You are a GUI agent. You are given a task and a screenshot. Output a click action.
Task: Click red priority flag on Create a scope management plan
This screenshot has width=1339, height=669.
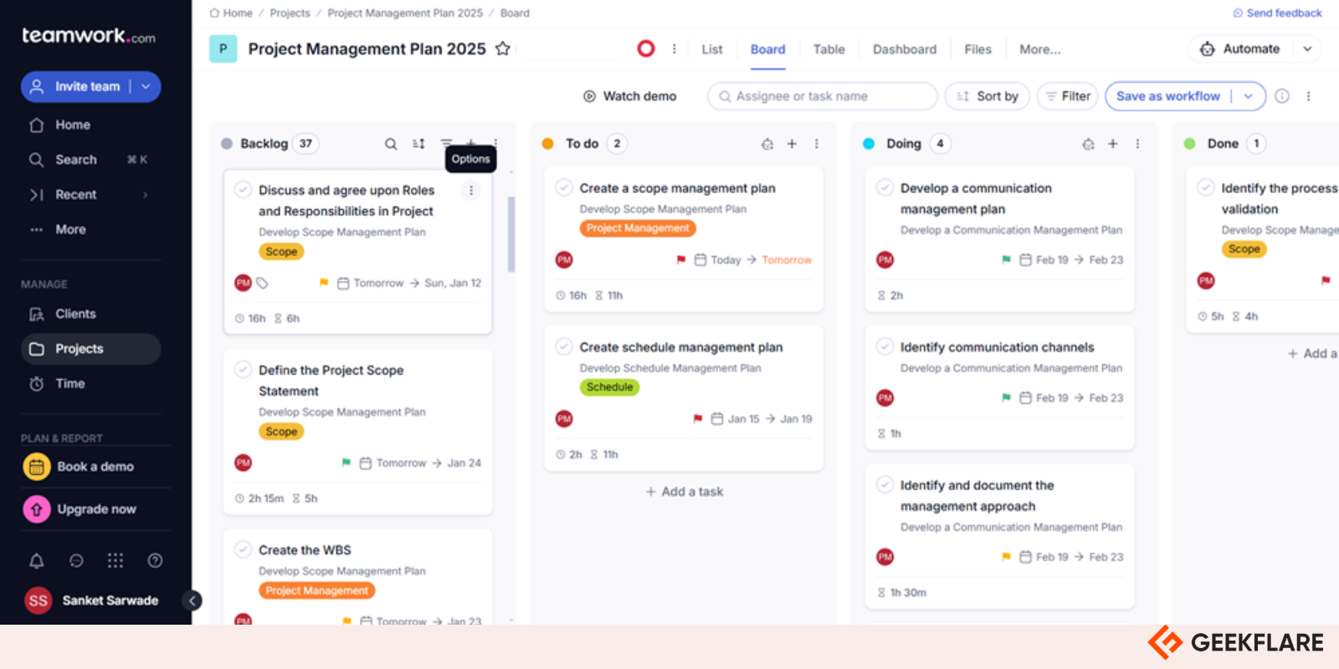coord(681,260)
